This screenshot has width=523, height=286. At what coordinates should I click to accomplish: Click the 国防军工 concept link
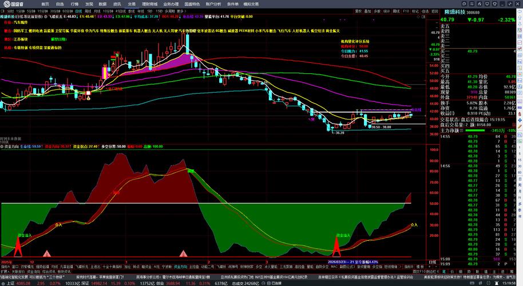(21, 31)
